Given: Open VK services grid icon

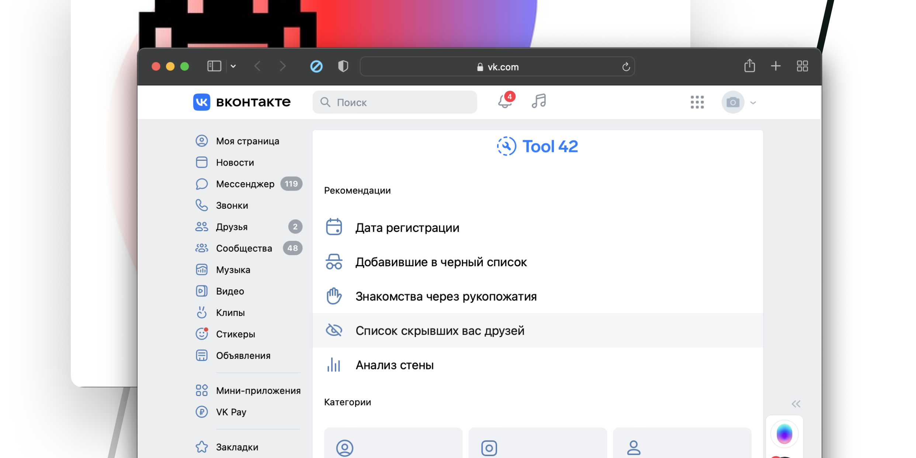Looking at the screenshot, I should pos(697,102).
